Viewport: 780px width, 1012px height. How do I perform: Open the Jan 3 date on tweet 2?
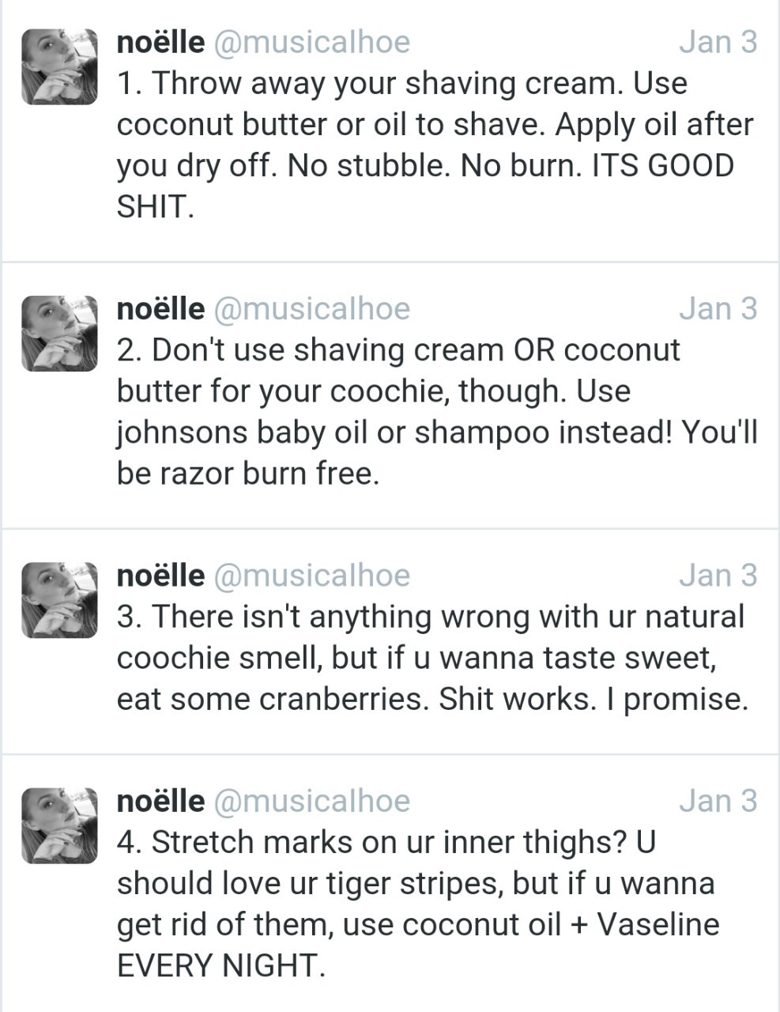pos(718,308)
